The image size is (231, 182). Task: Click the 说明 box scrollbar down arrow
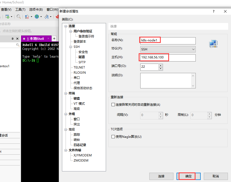(x=193, y=86)
